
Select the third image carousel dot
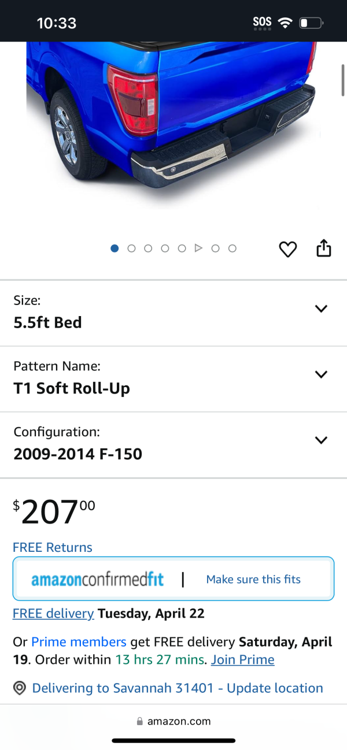148,248
